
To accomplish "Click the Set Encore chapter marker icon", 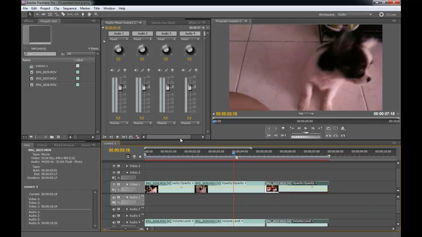I will click(134, 157).
